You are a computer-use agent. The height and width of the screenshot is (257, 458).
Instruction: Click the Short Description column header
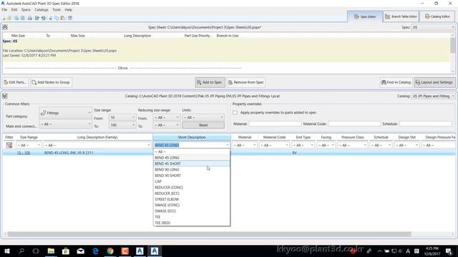[x=192, y=137]
